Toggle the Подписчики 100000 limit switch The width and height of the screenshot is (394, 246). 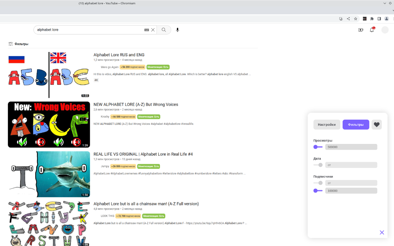318,191
